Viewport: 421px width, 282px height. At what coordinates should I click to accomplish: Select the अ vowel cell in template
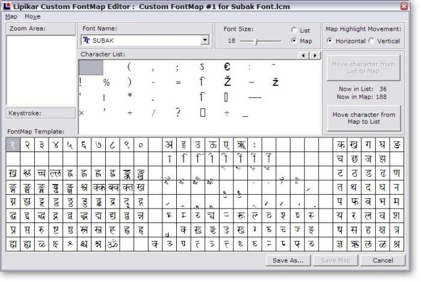[x=169, y=145]
